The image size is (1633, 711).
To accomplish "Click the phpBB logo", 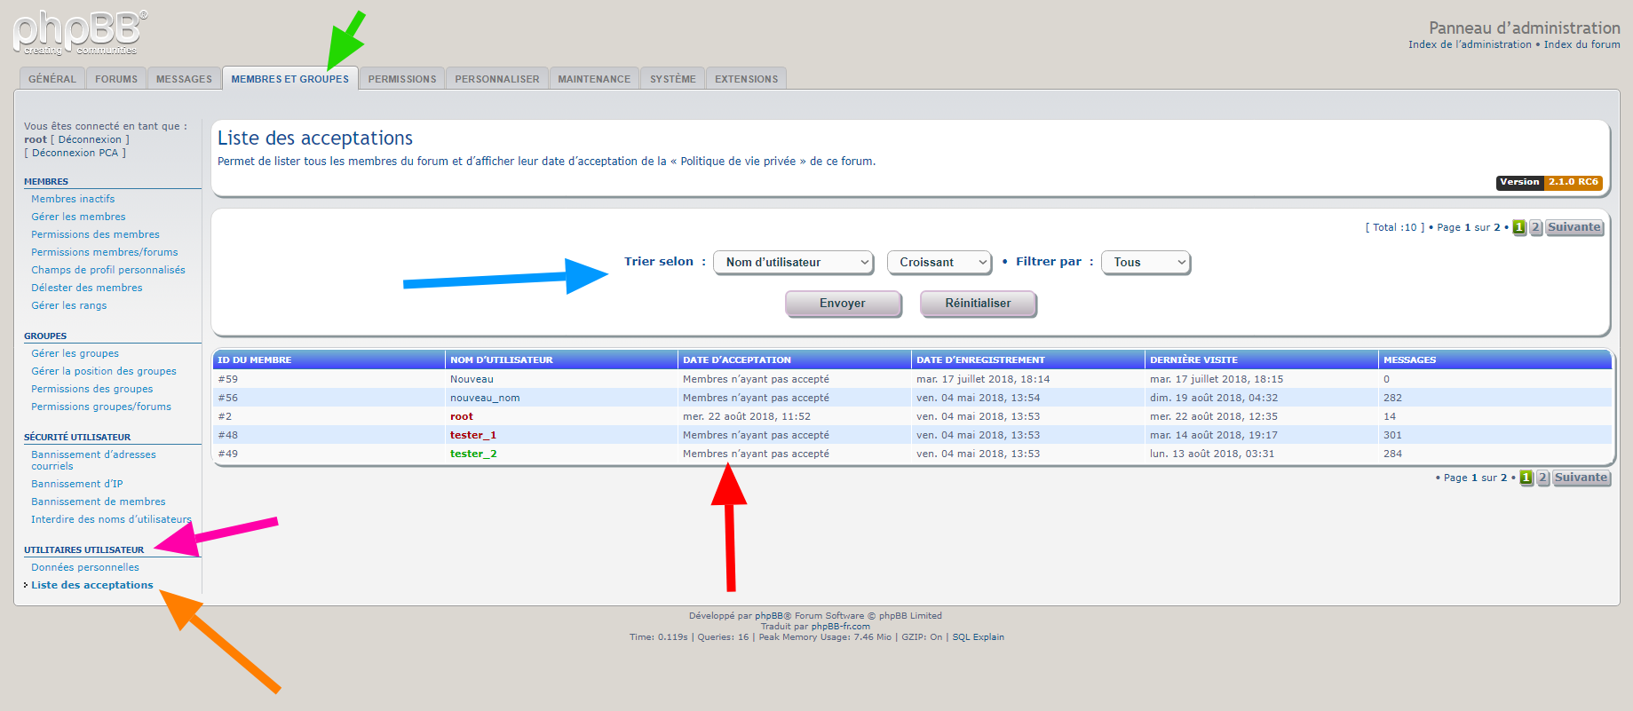I will pyautogui.click(x=80, y=33).
